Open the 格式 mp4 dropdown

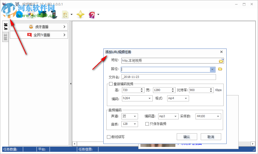(x=186, y=98)
